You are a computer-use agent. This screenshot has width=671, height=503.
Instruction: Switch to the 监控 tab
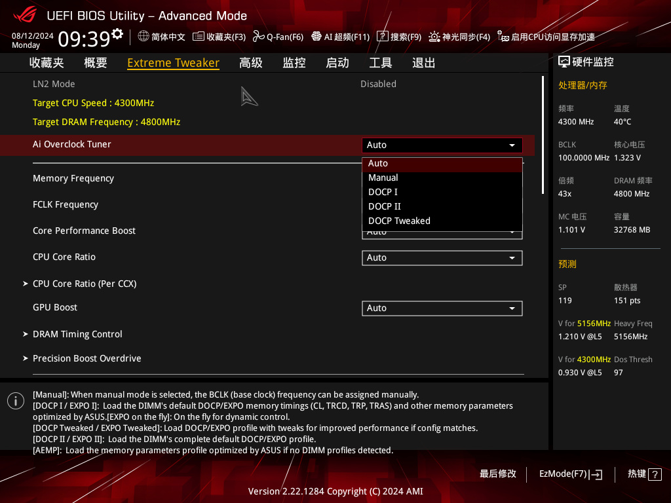pos(294,63)
